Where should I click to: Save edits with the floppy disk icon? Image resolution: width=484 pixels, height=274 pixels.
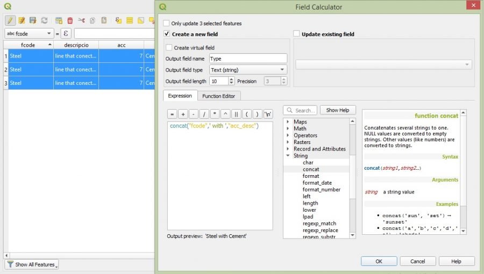[33, 20]
